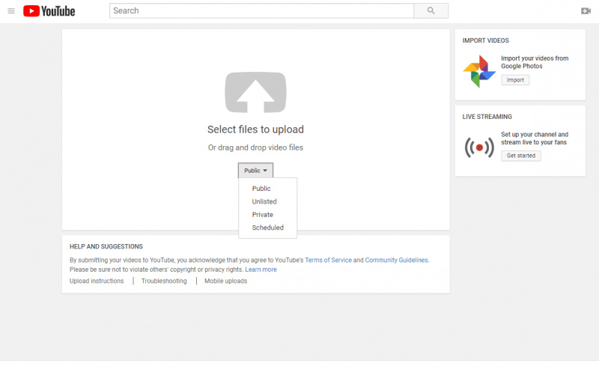Toggle the Public privacy dropdown button

coord(255,171)
